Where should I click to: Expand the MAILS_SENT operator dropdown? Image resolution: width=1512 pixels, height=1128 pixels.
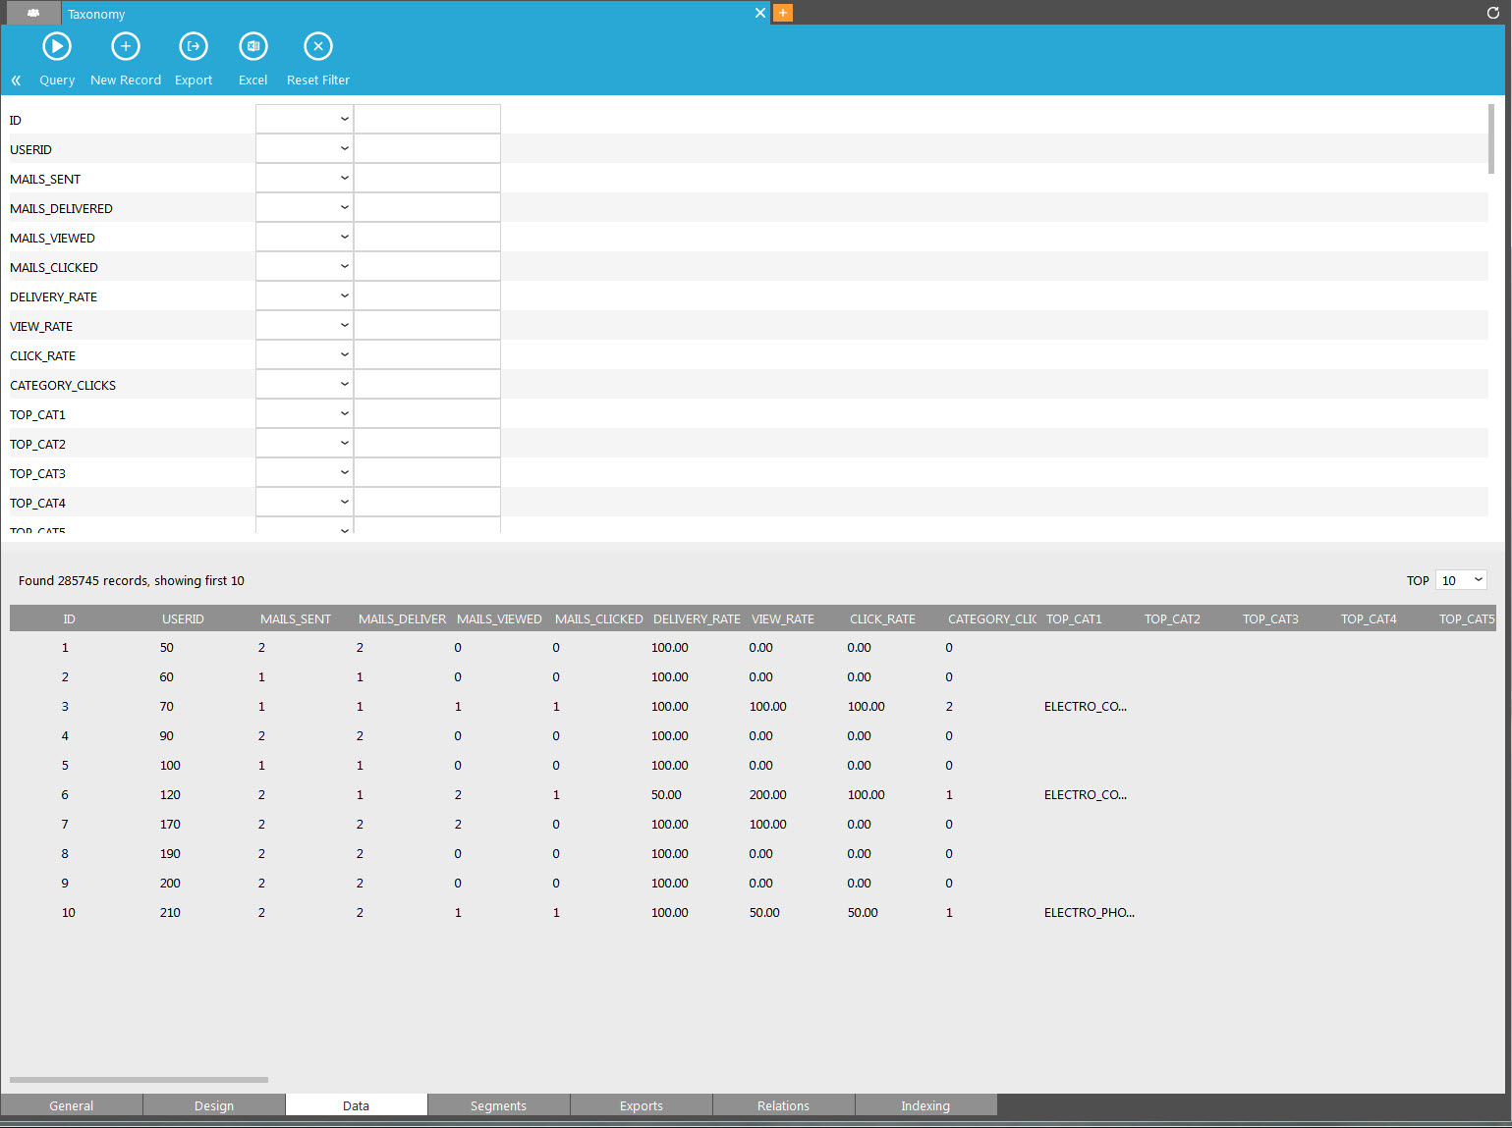point(305,179)
